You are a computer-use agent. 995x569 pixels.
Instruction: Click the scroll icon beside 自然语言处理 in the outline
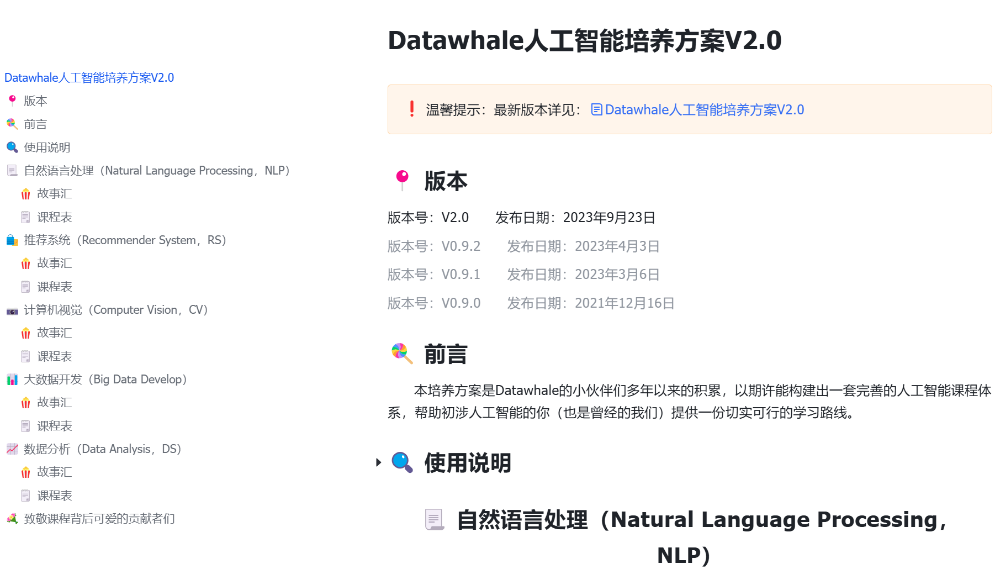[x=12, y=170]
